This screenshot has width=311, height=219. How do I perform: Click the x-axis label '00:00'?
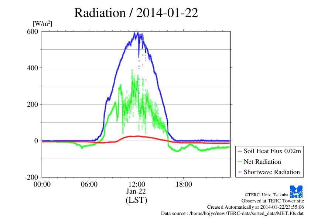click(42, 184)
